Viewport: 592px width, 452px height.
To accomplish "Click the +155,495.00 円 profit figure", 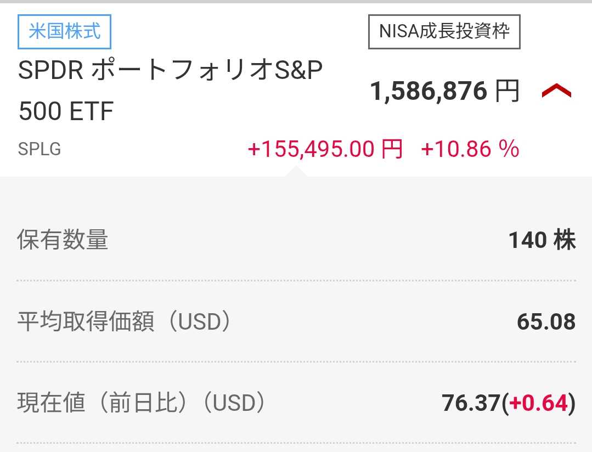I will point(325,149).
